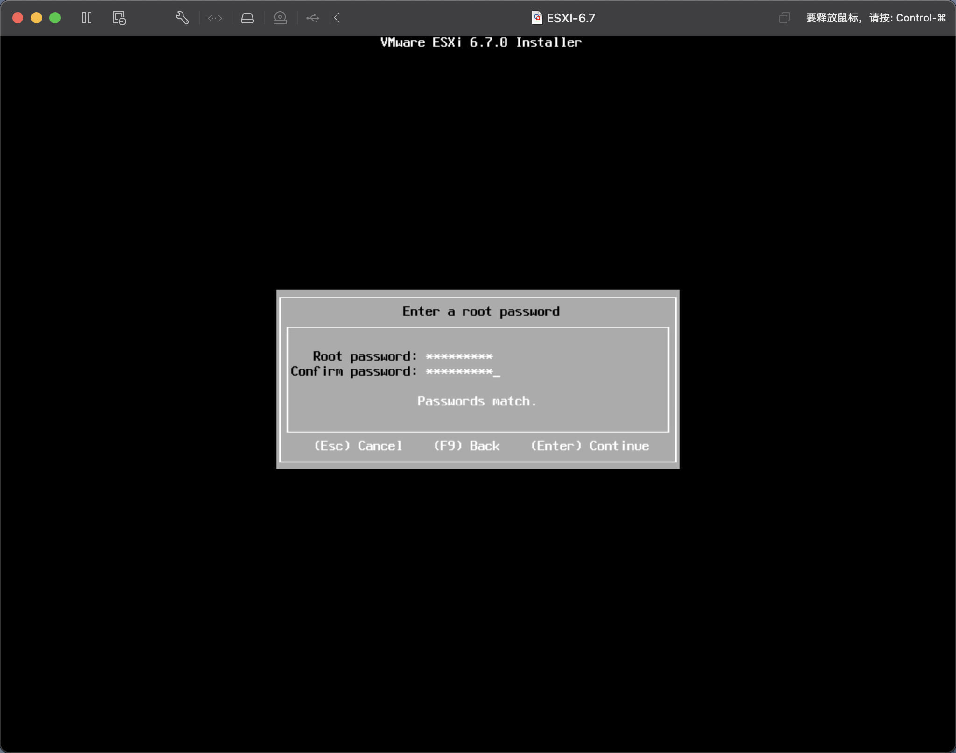Pause the virtual machine
Image resolution: width=956 pixels, height=753 pixels.
tap(87, 18)
